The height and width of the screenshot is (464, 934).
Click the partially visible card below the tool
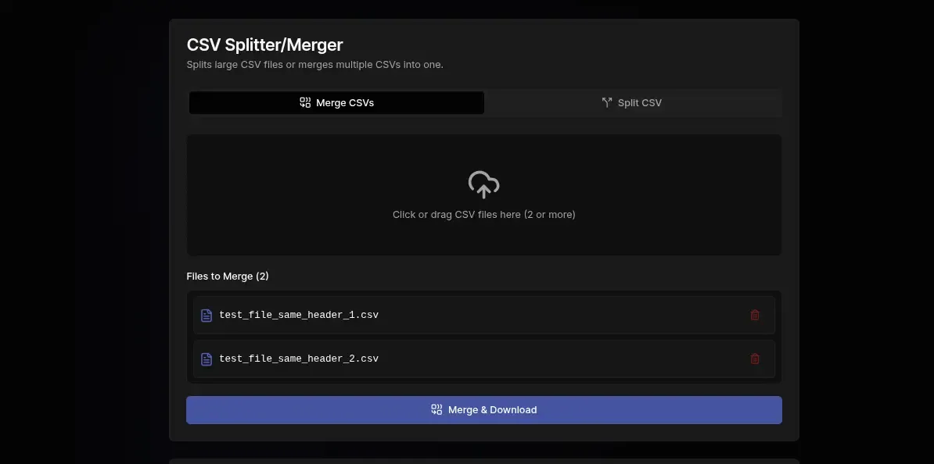click(x=483, y=459)
